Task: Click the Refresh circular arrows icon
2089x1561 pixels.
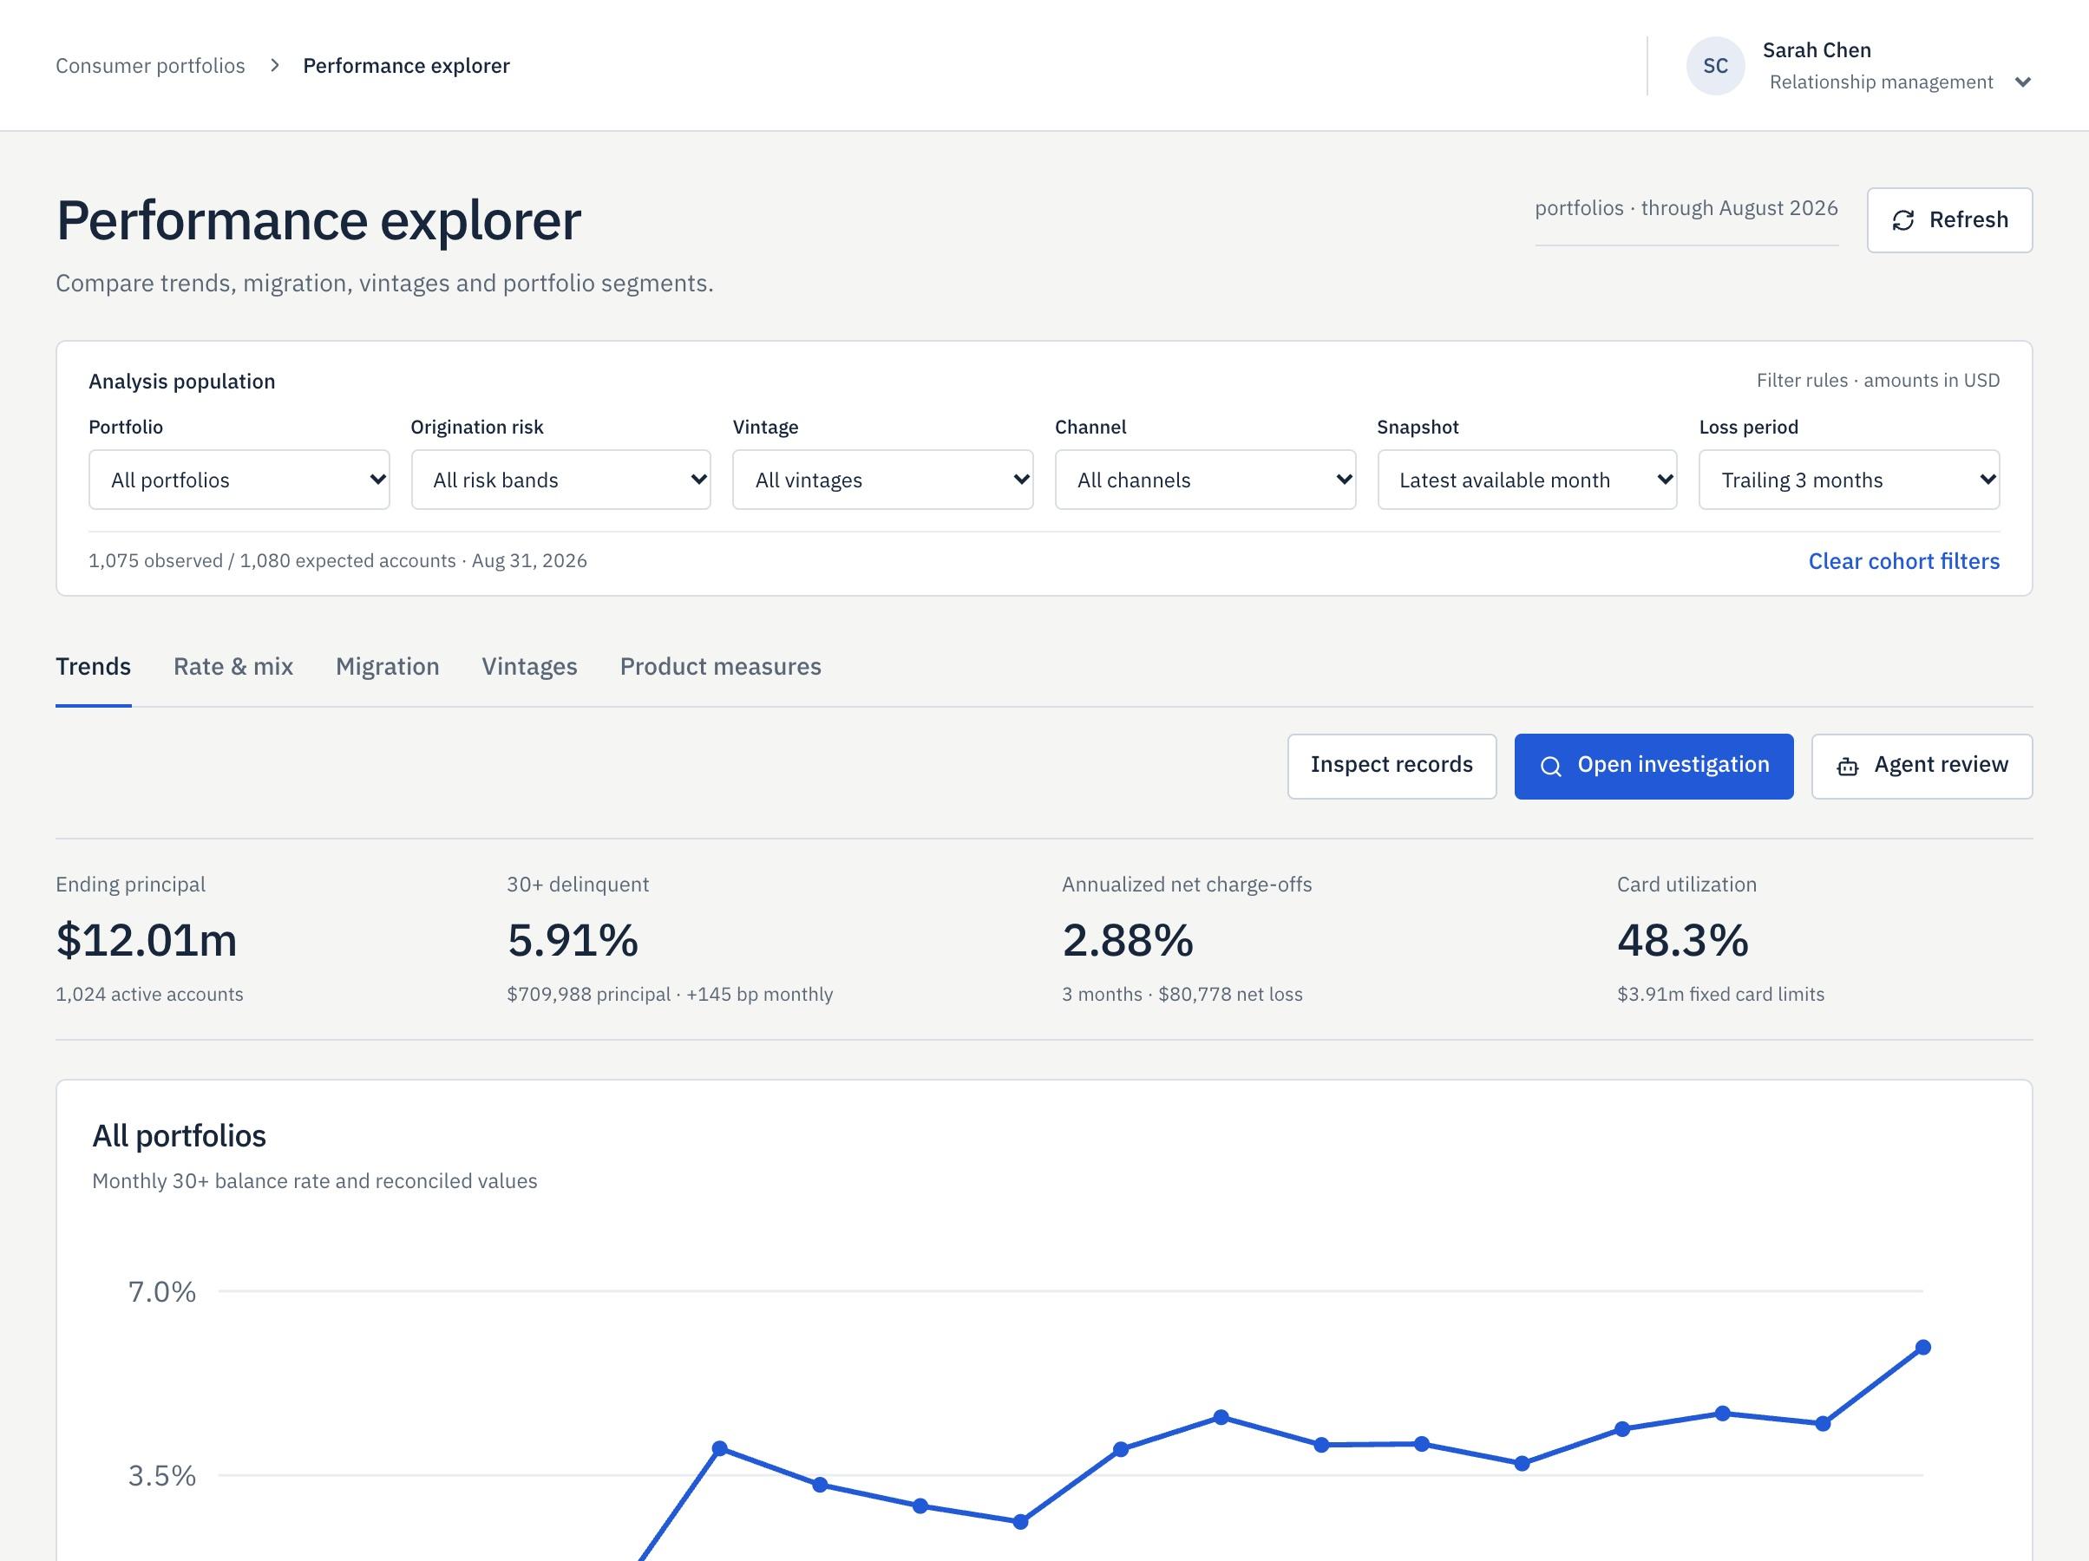Action: point(1903,220)
